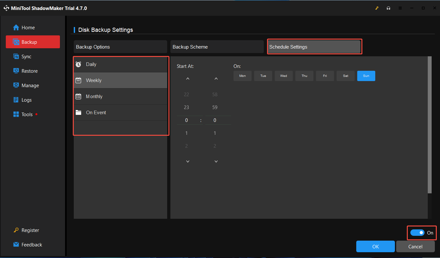Open support via the headset icon
This screenshot has width=440, height=258.
point(388,8)
